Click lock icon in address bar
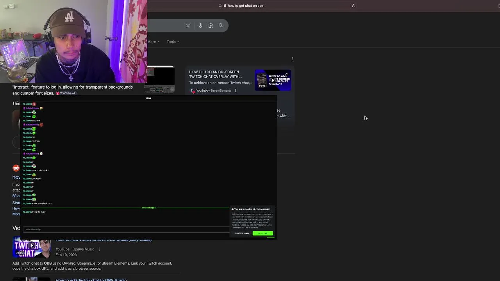The width and height of the screenshot is (500, 281). point(225,5)
